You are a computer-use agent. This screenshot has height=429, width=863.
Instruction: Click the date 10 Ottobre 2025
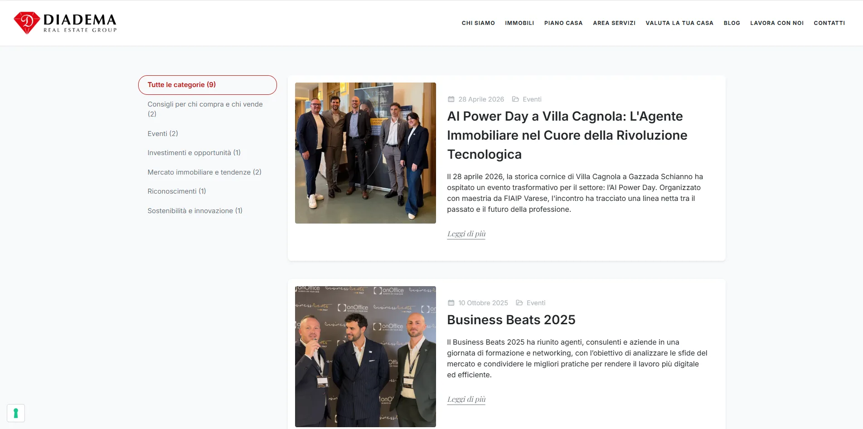483,303
